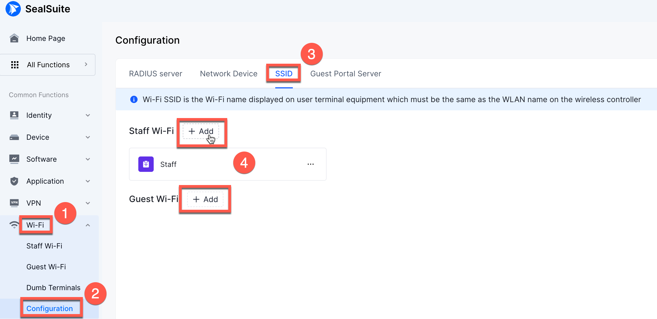The height and width of the screenshot is (319, 657).
Task: Open Guest Wi-Fi in the sidebar
Action: pyautogui.click(x=46, y=267)
